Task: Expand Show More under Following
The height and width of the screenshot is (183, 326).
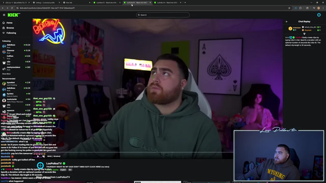Action: pyautogui.click(x=6, y=74)
